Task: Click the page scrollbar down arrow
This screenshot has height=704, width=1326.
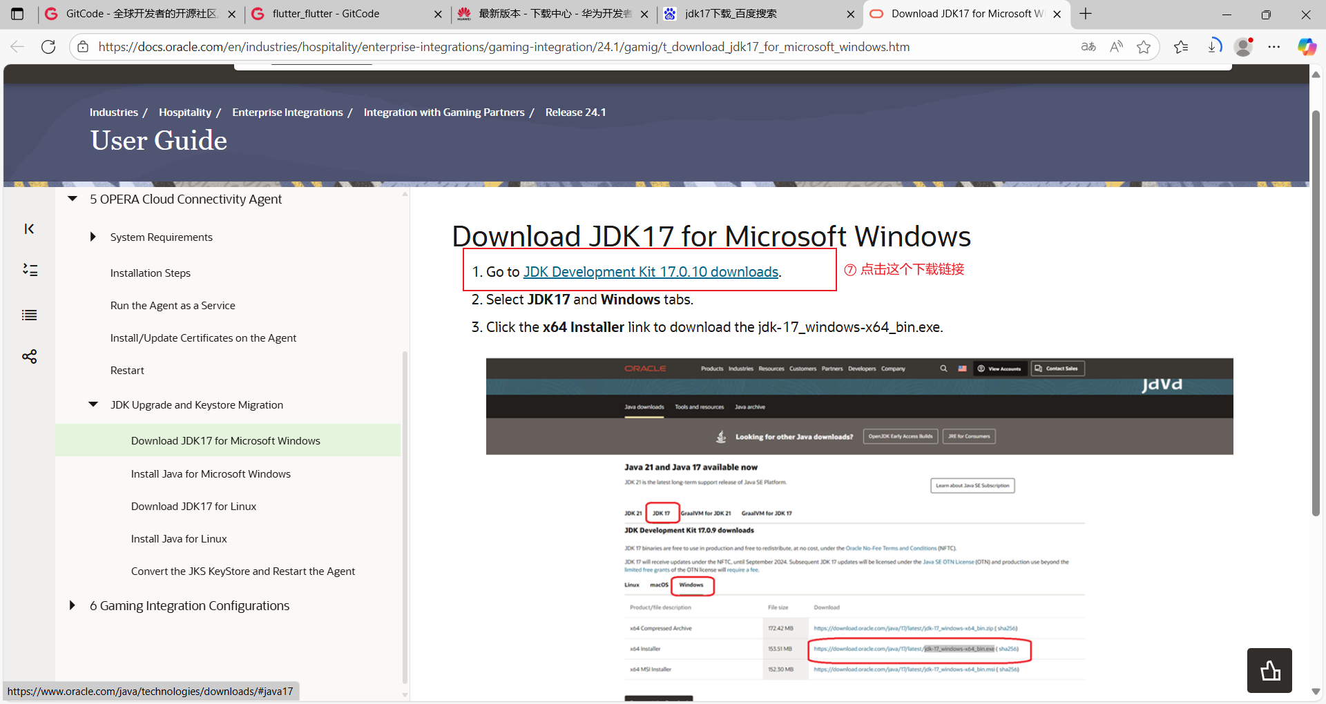Action: 1316,691
